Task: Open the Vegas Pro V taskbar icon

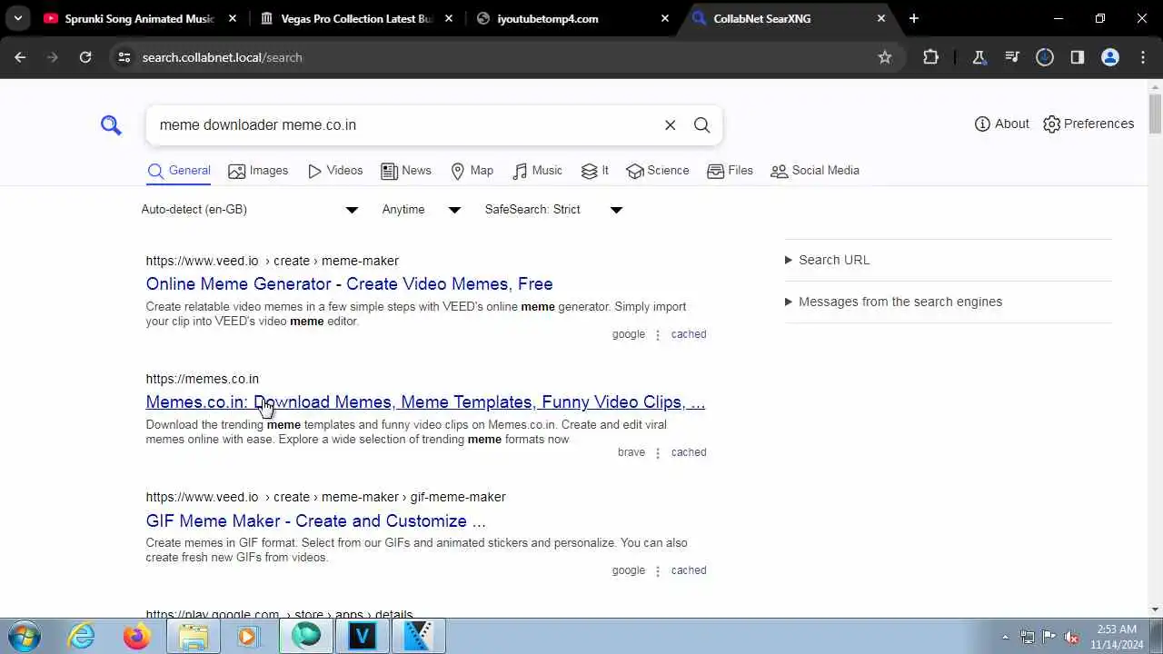Action: point(362,637)
